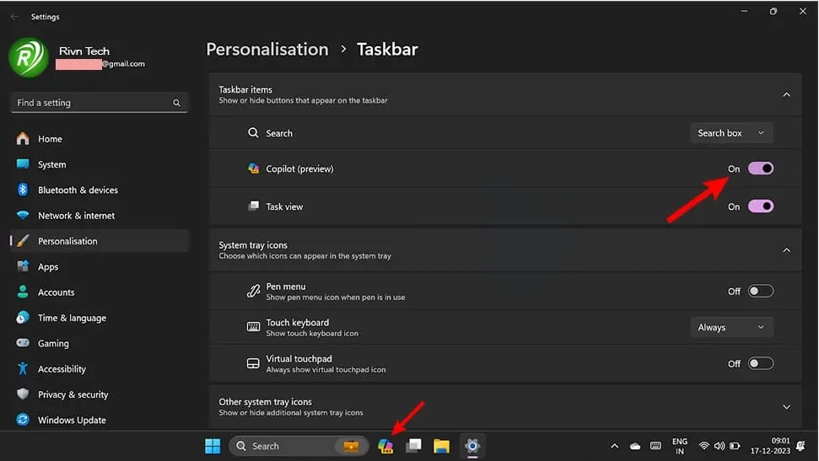Screen dimensions: 819x461
Task: Collapse the Taskbar items section
Action: [786, 94]
